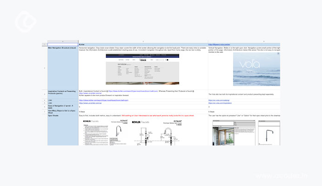The height and width of the screenshot is (186, 322).
Task: Select column A header
Action: (63, 41)
